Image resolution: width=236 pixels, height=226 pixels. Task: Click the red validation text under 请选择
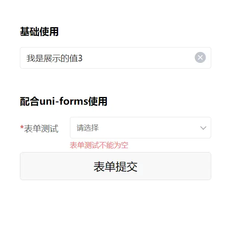tap(99, 145)
